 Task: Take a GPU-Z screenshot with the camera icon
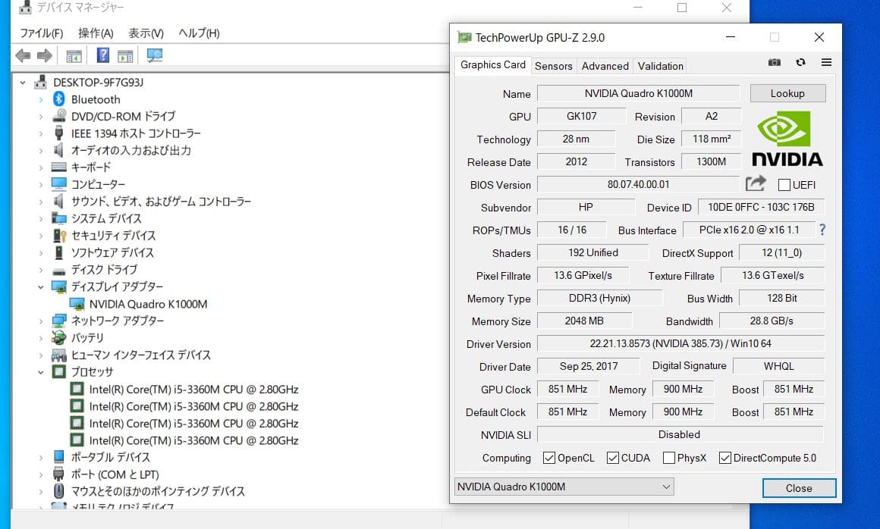click(x=775, y=62)
